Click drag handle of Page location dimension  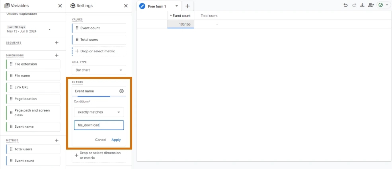click(x=11, y=99)
